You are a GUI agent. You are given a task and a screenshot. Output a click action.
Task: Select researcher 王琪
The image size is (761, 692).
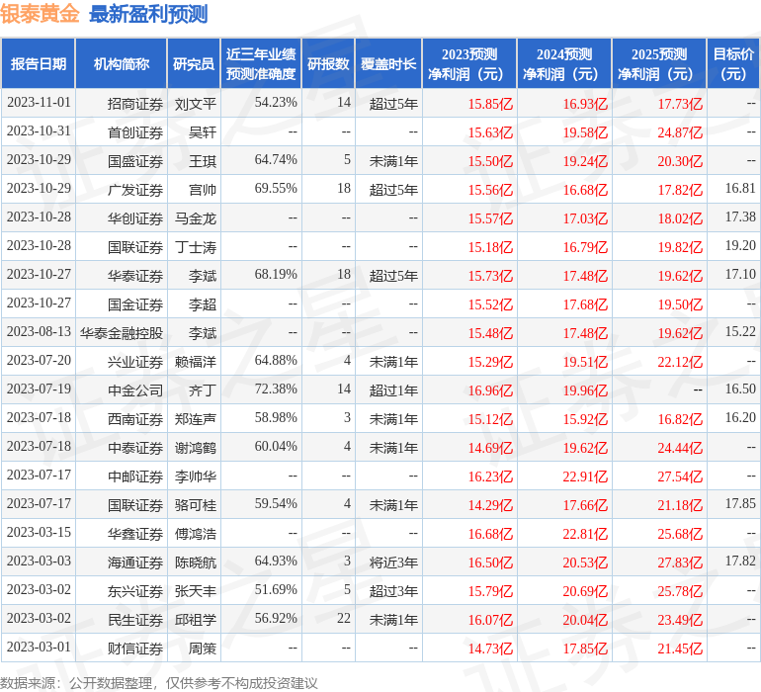pos(203,161)
